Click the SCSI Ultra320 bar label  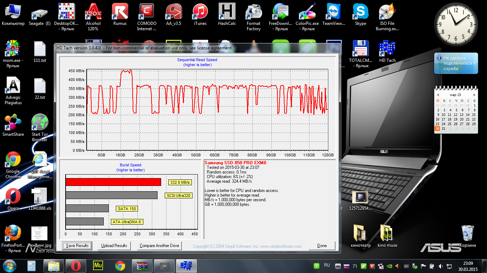pos(179,196)
